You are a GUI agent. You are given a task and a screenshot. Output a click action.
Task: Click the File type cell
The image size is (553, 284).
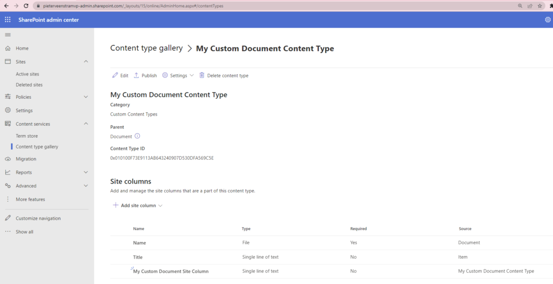point(246,243)
